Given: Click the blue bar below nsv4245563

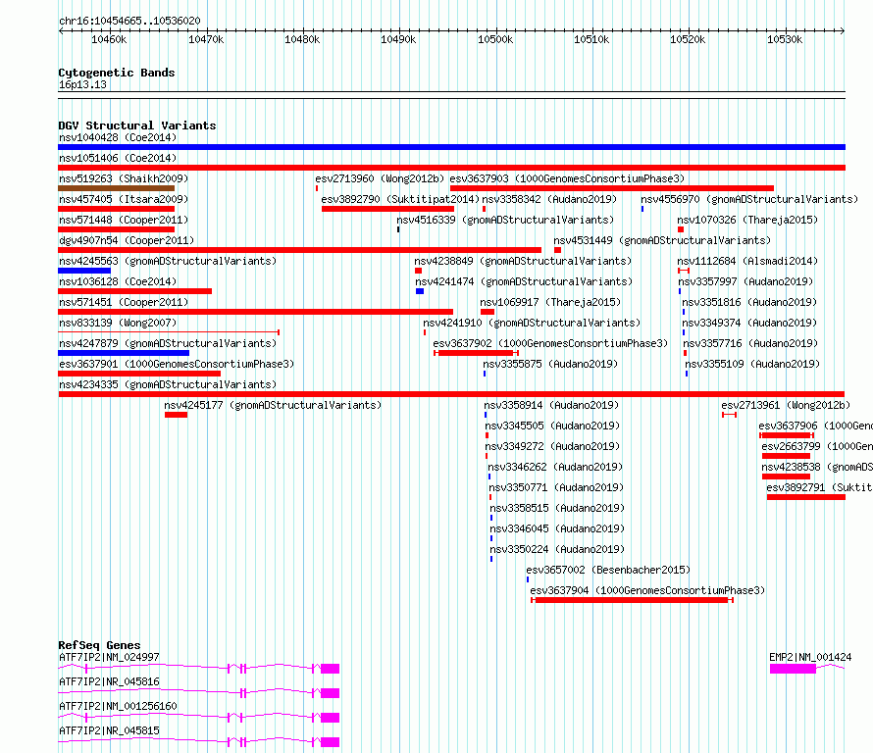Looking at the screenshot, I should point(84,271).
